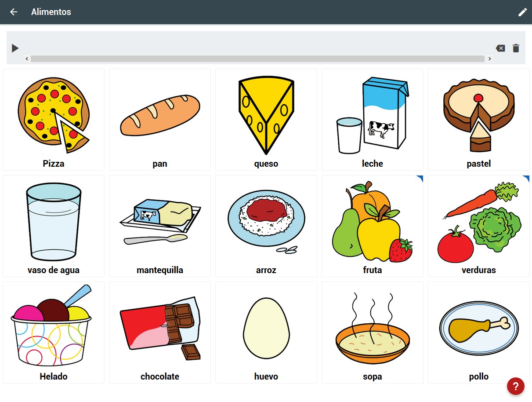Viewport: 532px width, 402px height.
Task: Select the Pizza tile
Action: click(x=54, y=120)
